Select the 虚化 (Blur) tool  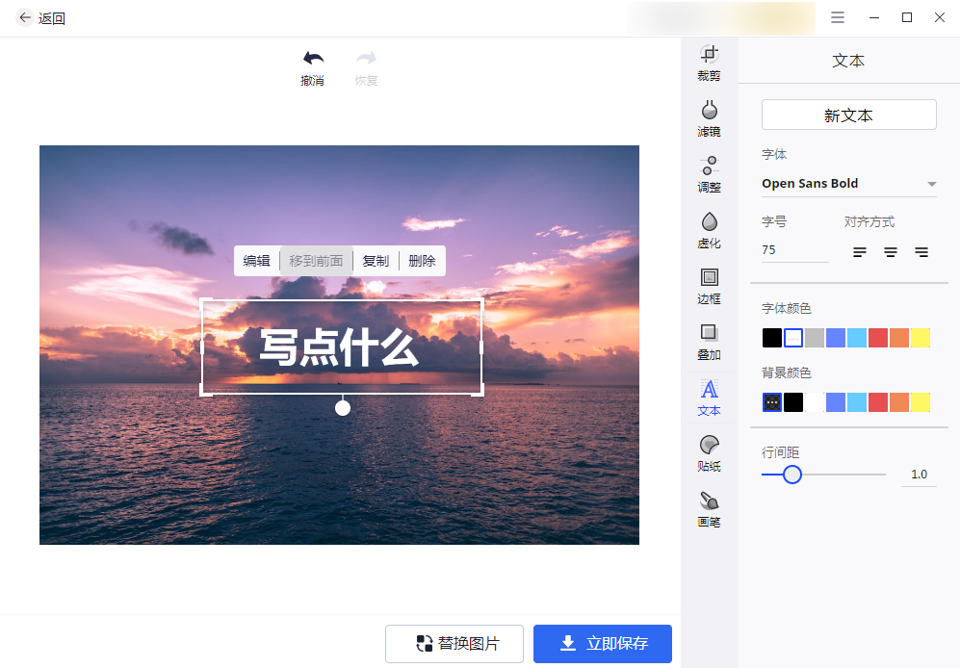pos(709,229)
